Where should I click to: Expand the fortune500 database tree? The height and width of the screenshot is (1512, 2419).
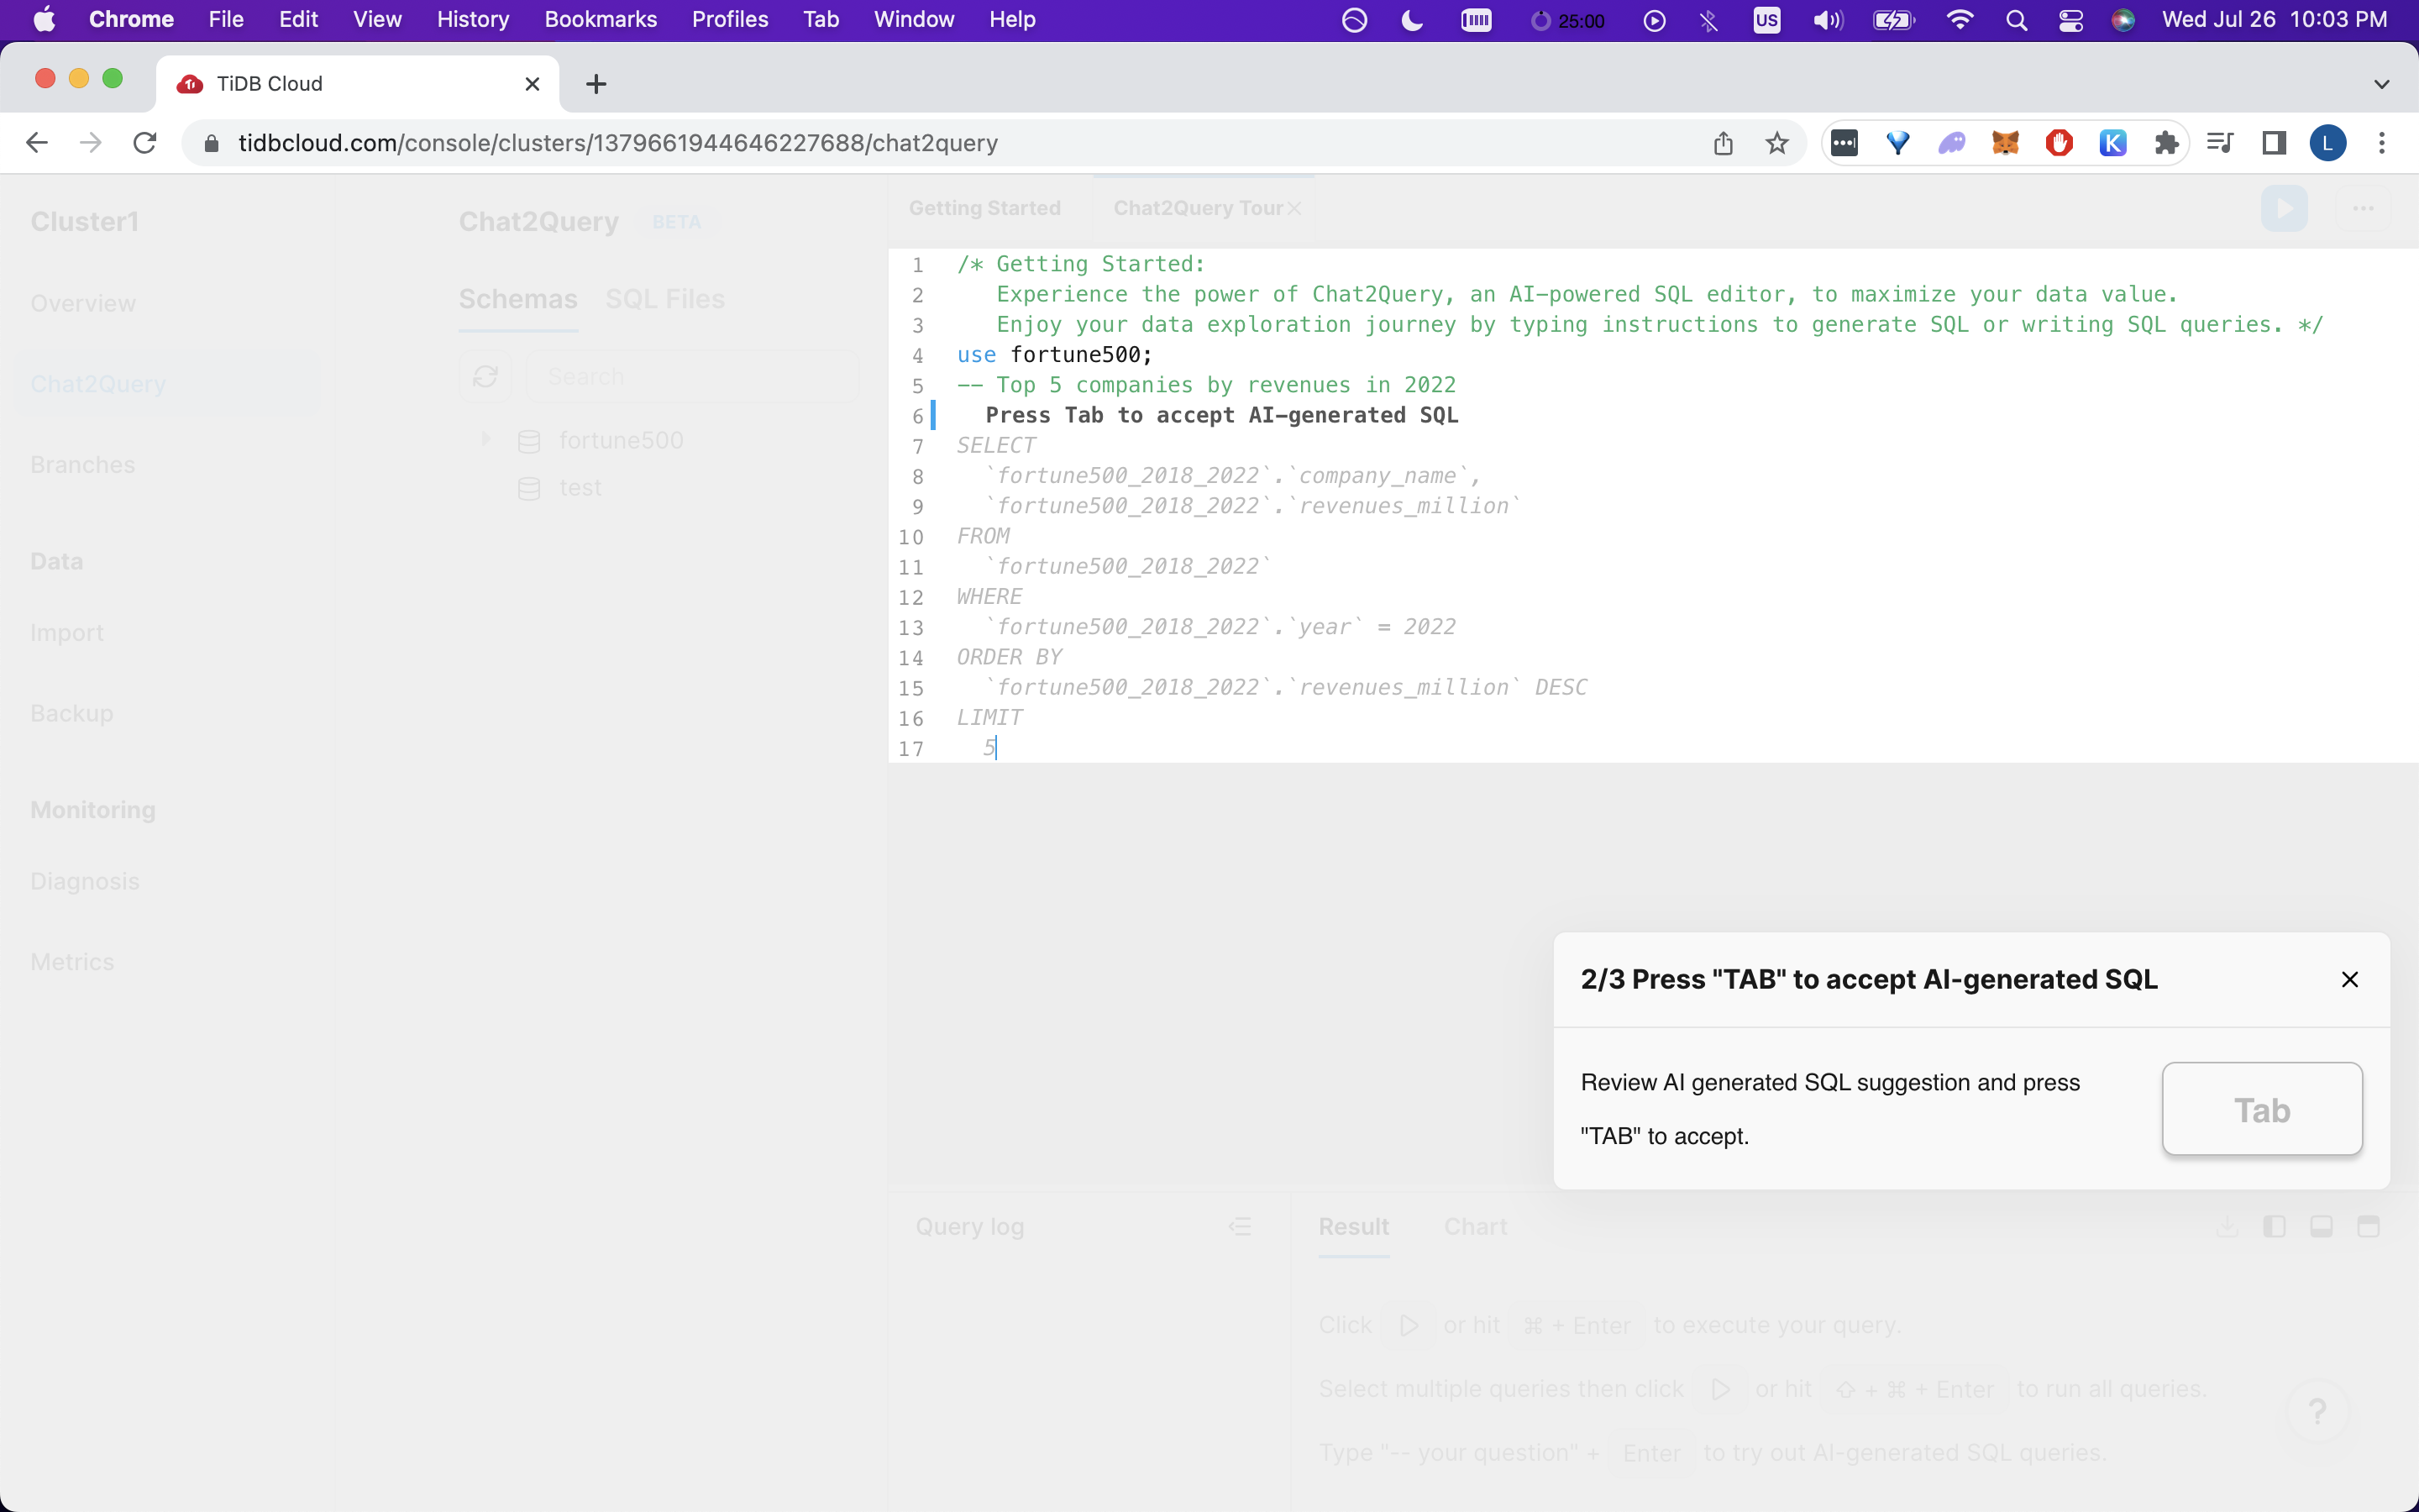[487, 439]
